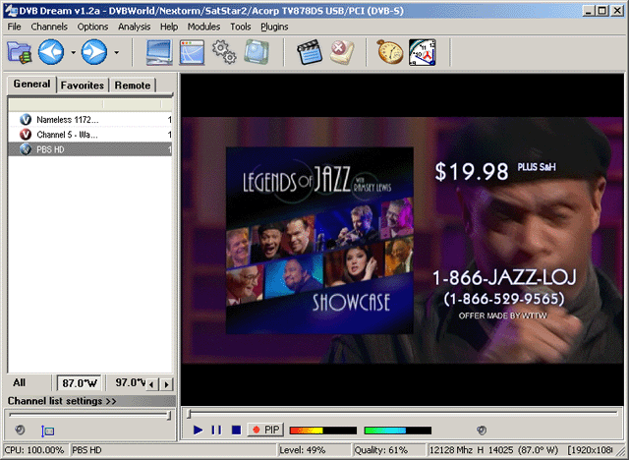Toggle the PIP button
Screen dimensions: 629x460
[x=266, y=430]
